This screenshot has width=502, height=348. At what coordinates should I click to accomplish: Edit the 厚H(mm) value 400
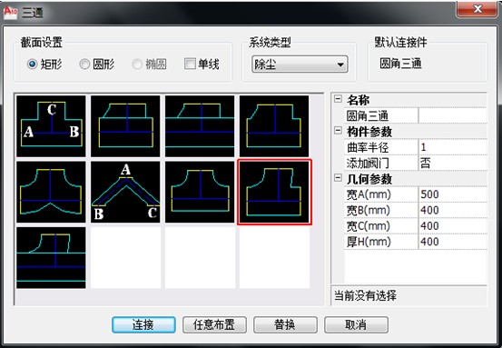(452, 242)
